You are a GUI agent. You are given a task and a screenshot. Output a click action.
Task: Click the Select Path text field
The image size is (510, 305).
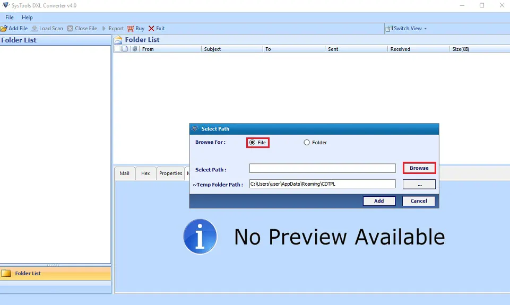[322, 168]
